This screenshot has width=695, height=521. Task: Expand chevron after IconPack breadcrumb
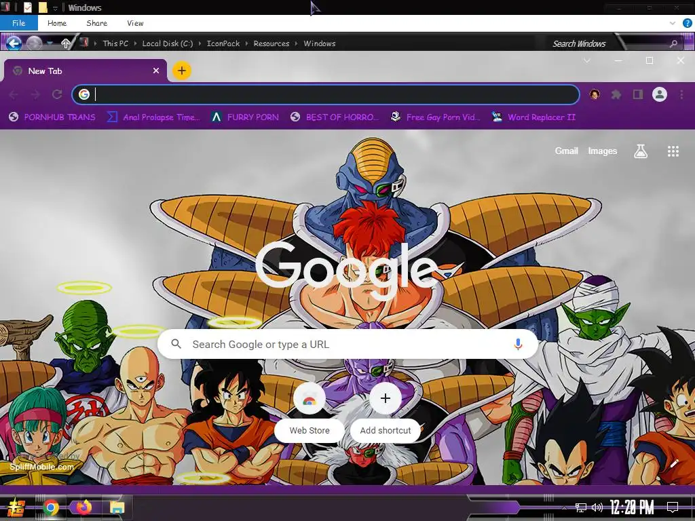[247, 43]
